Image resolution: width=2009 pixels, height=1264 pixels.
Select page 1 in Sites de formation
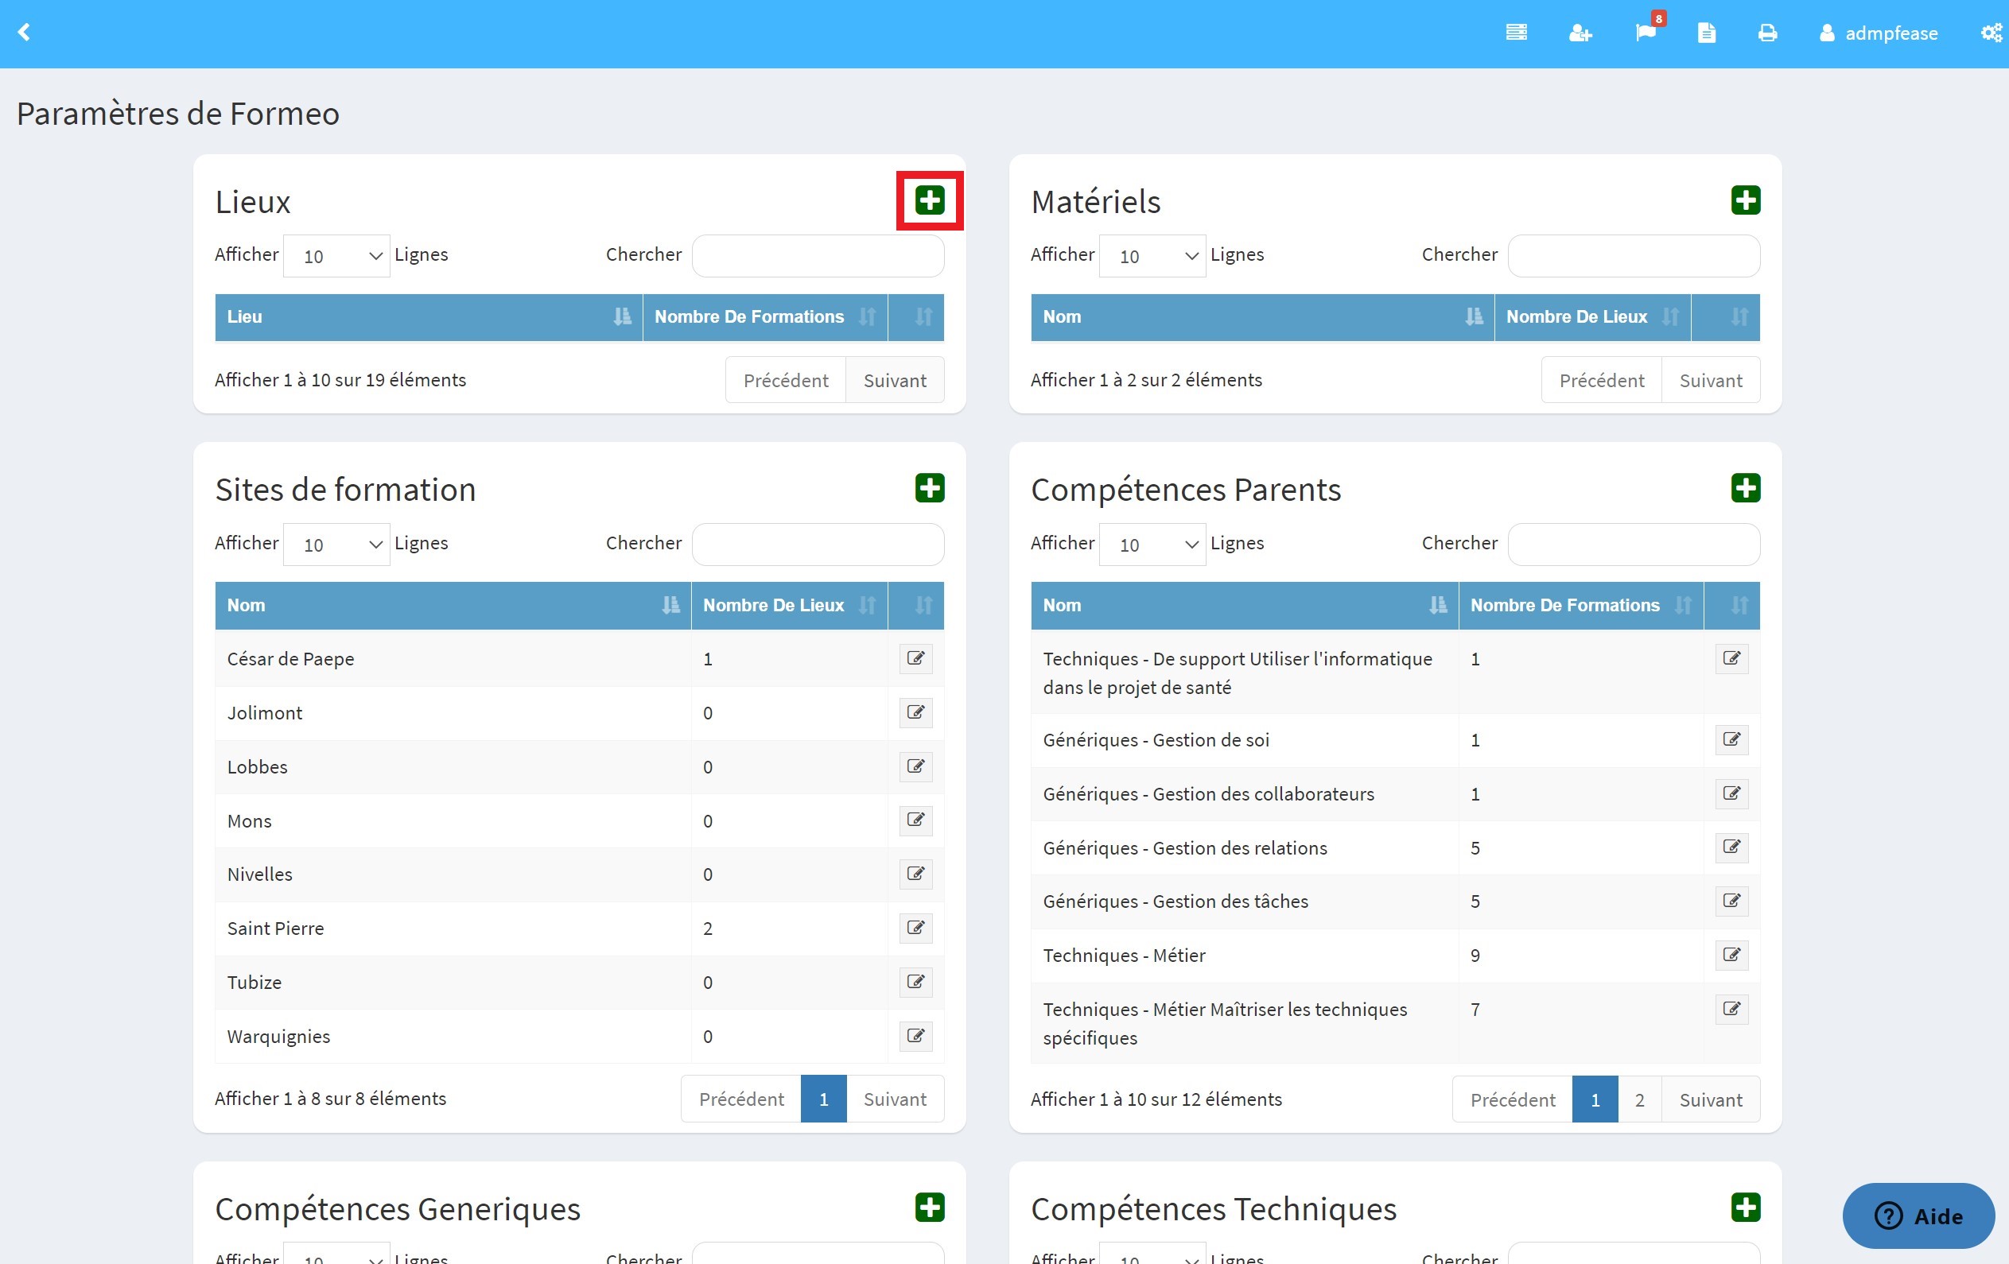pos(823,1099)
